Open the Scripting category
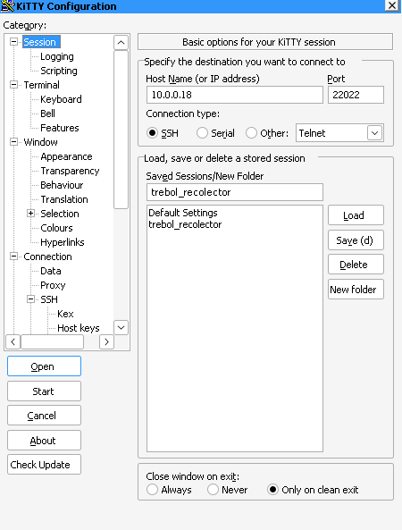Screen dimensions: 402x530 pos(59,71)
